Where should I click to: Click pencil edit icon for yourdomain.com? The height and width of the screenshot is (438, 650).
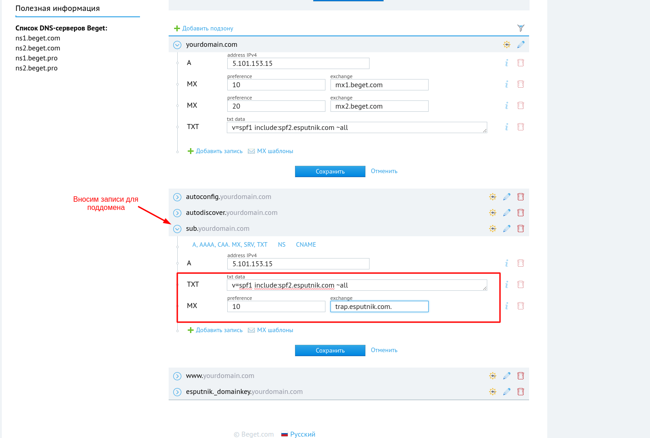pyautogui.click(x=521, y=45)
